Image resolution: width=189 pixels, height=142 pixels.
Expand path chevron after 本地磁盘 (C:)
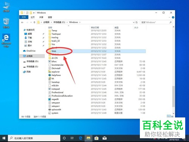coord(67,22)
